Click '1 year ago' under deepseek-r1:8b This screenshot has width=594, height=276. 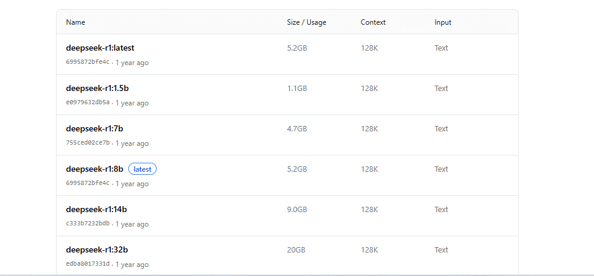pos(132,184)
